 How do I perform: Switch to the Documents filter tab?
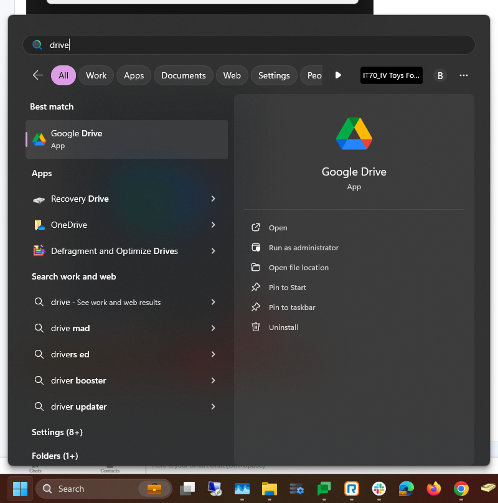click(x=183, y=75)
